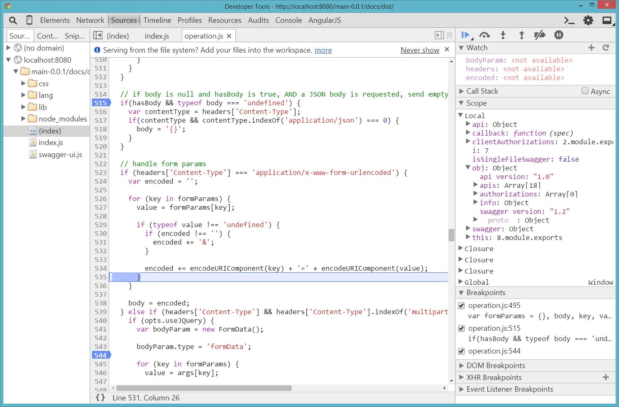This screenshot has height=407, width=619.
Task: Expand the lang folder
Action: point(23,95)
